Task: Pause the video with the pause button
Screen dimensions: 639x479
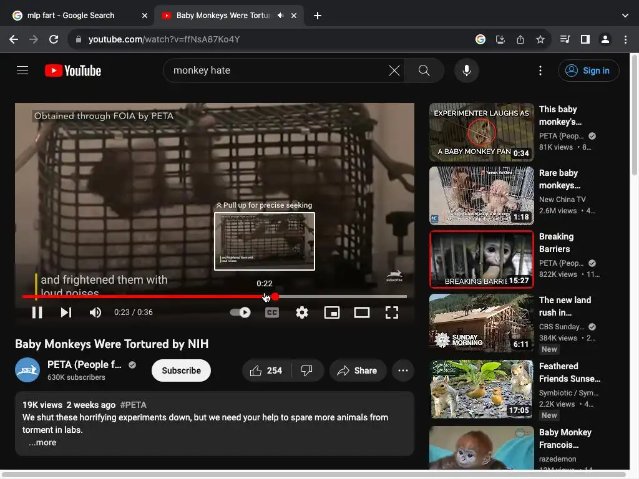Action: coord(37,312)
